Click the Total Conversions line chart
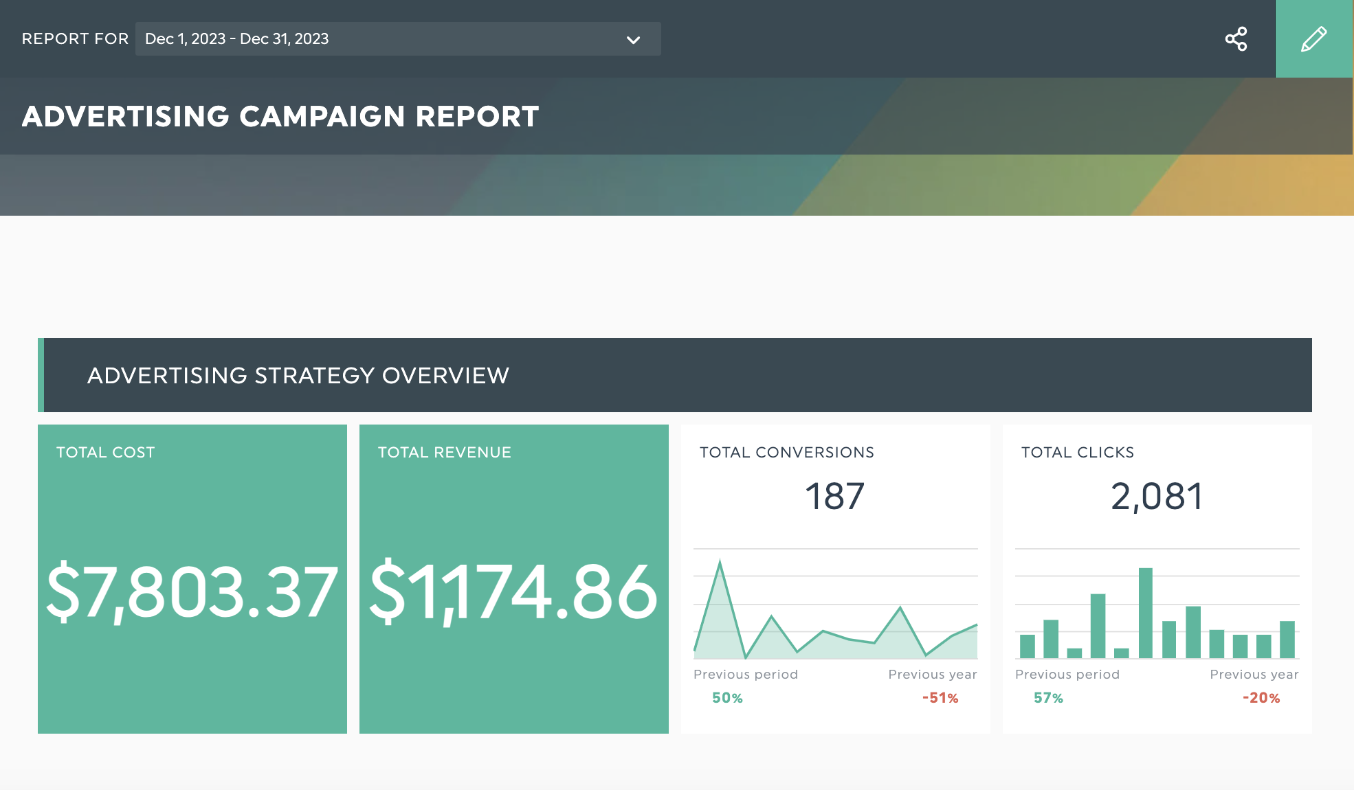Screen dimensions: 1354x790 coord(836,605)
